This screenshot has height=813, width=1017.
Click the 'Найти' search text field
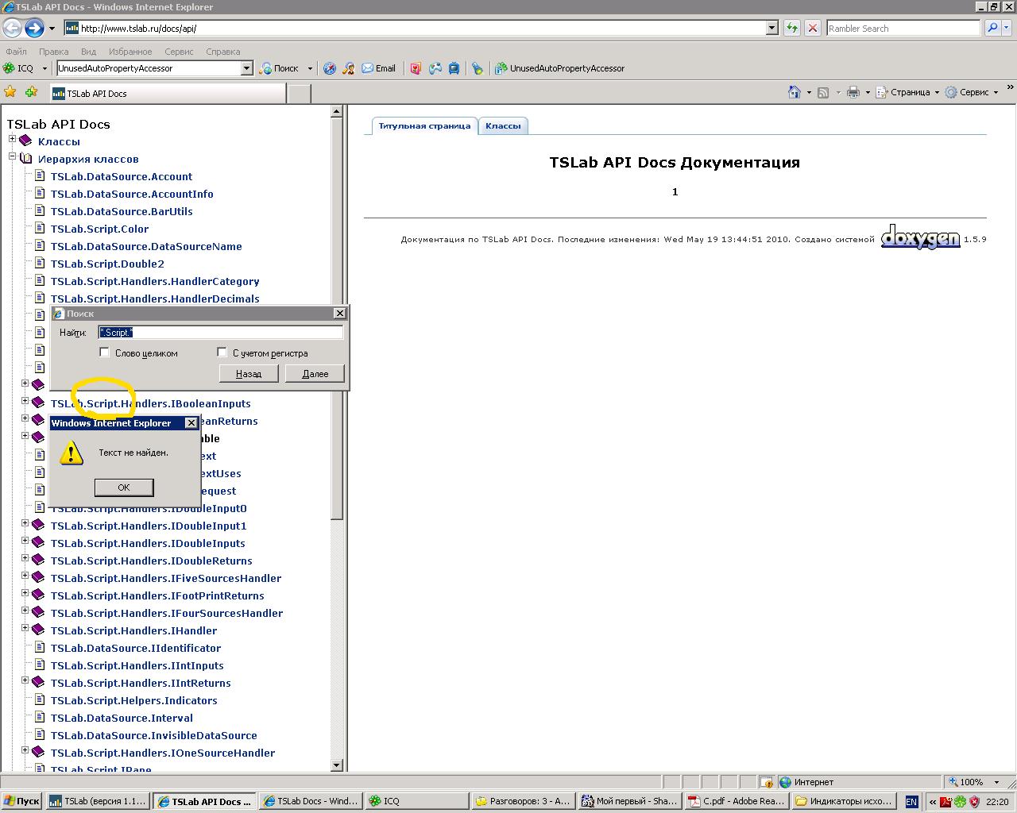(x=221, y=332)
